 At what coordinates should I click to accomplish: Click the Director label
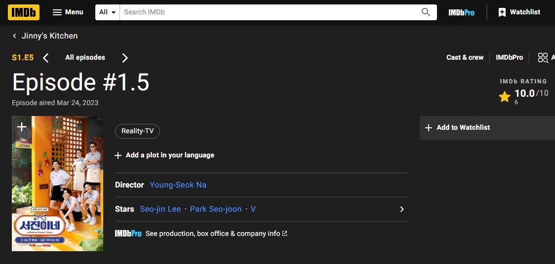coord(129,185)
